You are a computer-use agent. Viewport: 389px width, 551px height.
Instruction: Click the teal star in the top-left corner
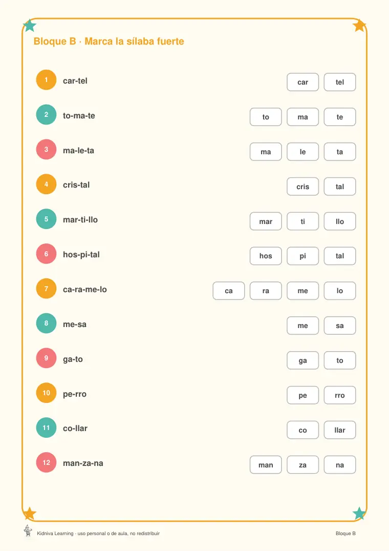[30, 25]
